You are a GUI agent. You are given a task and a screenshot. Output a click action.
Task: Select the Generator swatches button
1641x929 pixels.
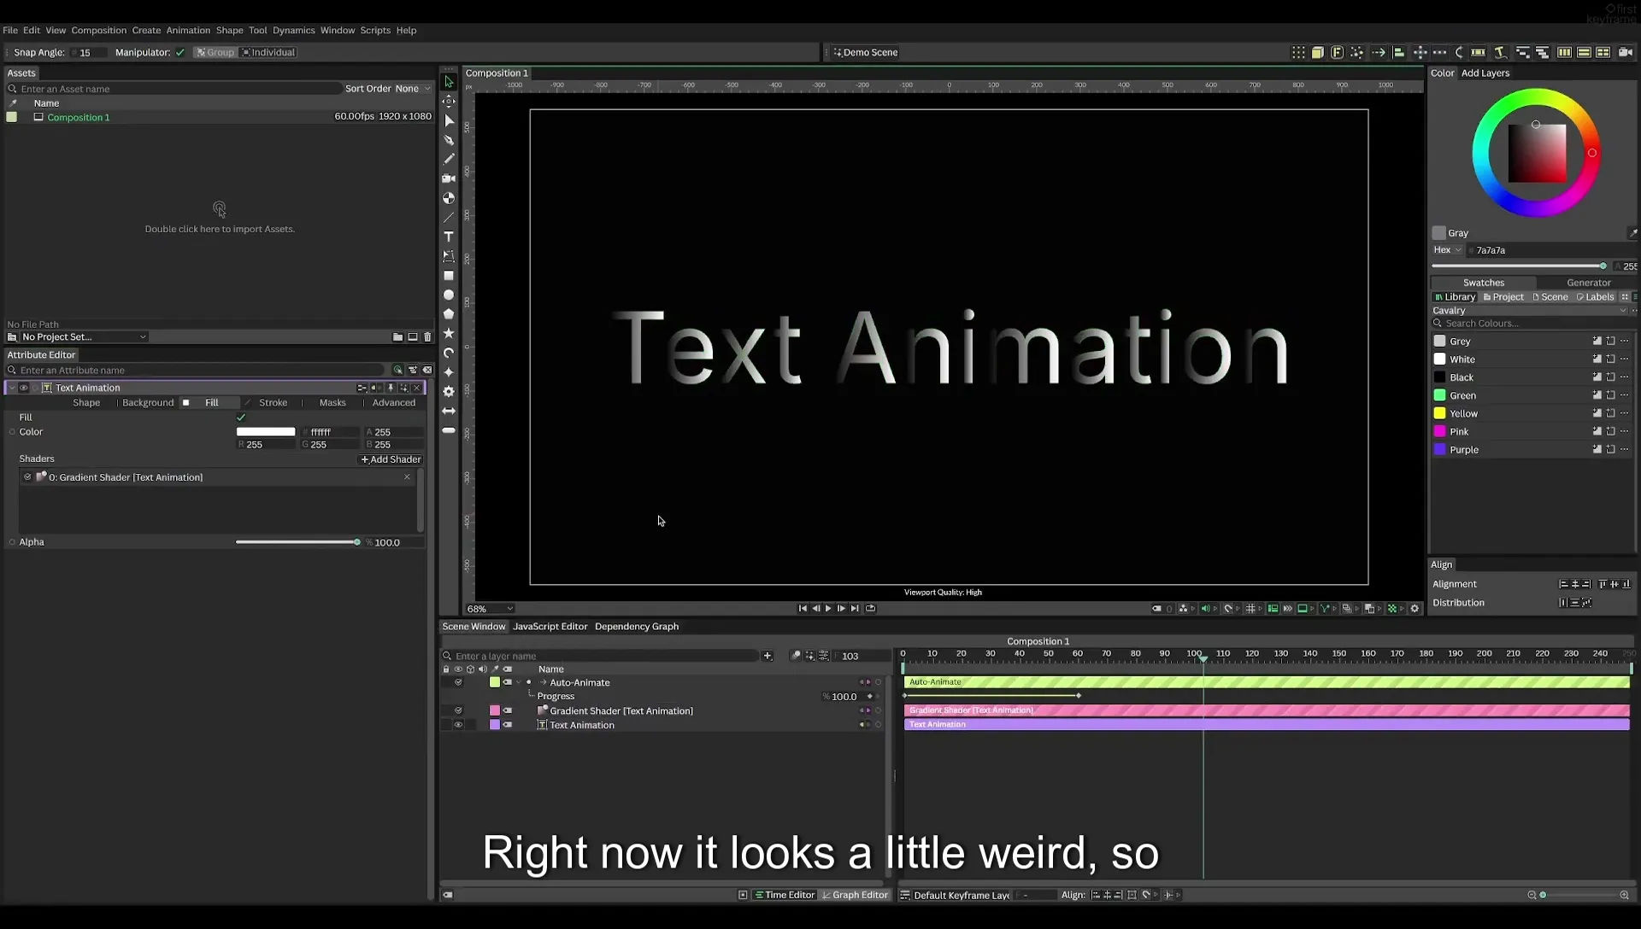pos(1588,283)
